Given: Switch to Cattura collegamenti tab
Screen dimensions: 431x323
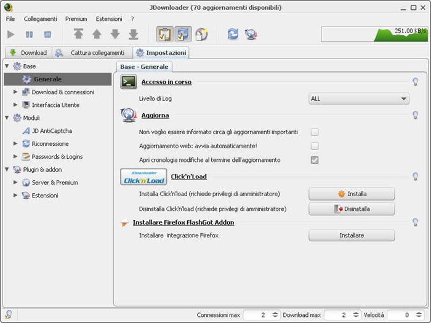Looking at the screenshot, I should pos(92,52).
